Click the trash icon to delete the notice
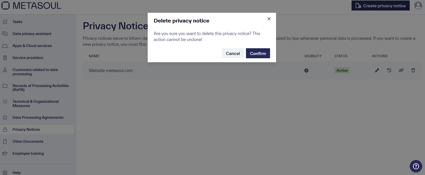The height and width of the screenshot is (175, 425). [x=413, y=70]
